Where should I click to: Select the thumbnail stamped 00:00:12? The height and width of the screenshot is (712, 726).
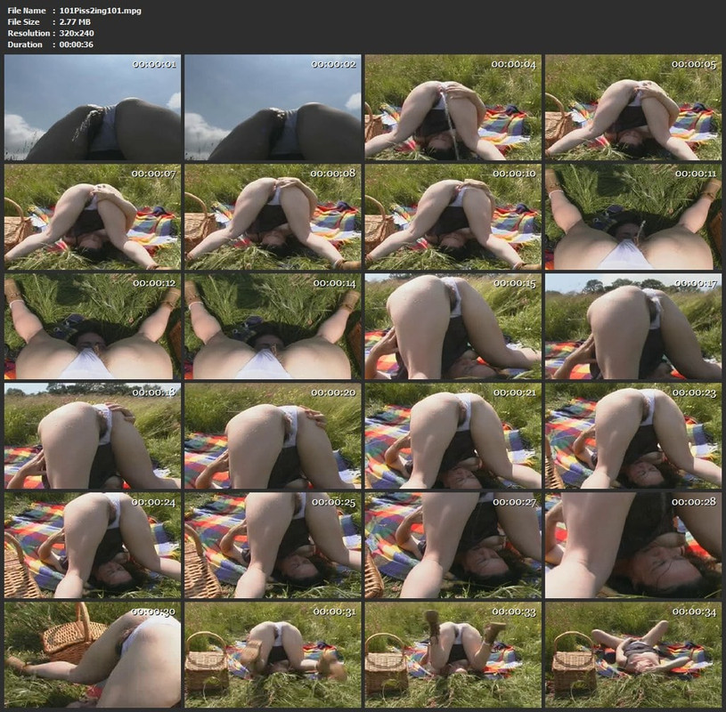point(93,327)
